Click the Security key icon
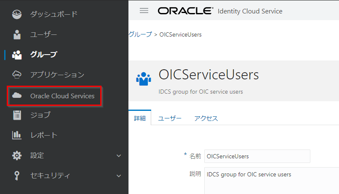The image size is (339, 194). click(x=17, y=176)
